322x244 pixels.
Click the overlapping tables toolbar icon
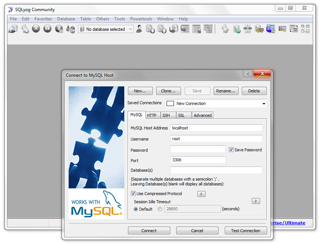point(208,29)
